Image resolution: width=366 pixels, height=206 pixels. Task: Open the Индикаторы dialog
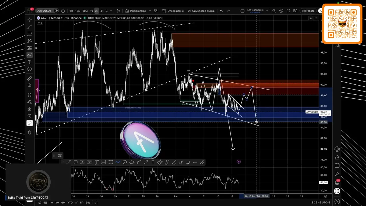click(x=136, y=11)
